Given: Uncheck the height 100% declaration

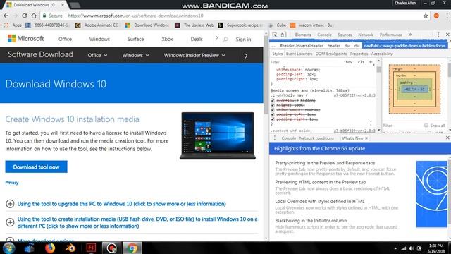Looking at the screenshot, I should coord(273,105).
